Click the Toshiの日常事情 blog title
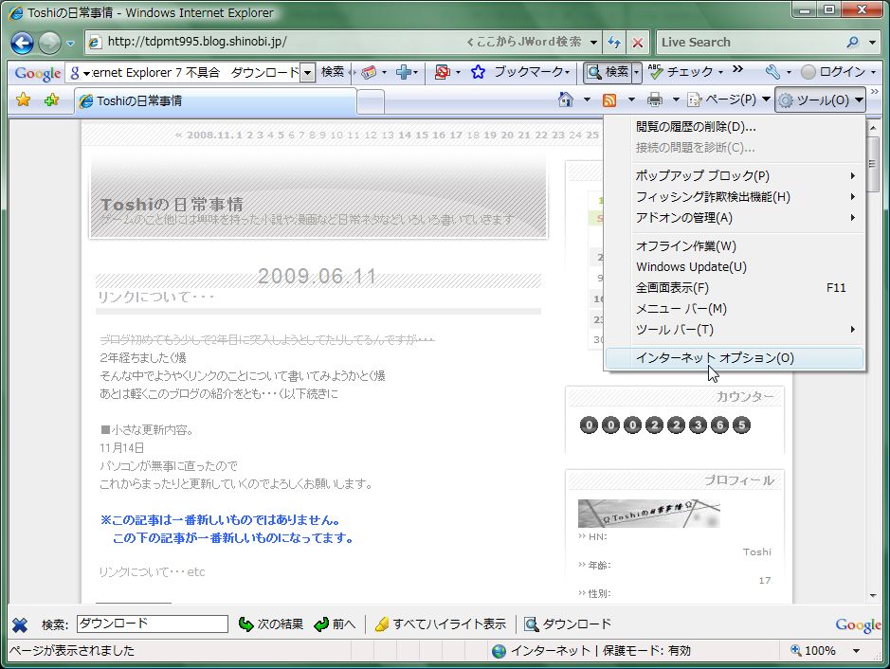This screenshot has height=669, width=890. (172, 205)
